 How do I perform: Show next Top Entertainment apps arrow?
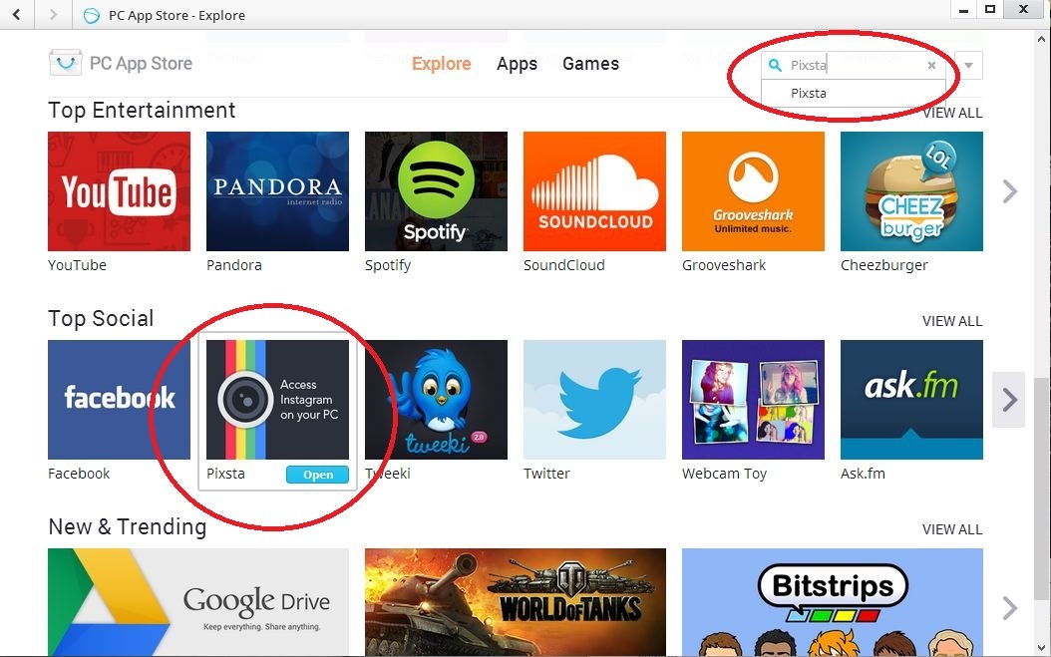coord(1009,191)
